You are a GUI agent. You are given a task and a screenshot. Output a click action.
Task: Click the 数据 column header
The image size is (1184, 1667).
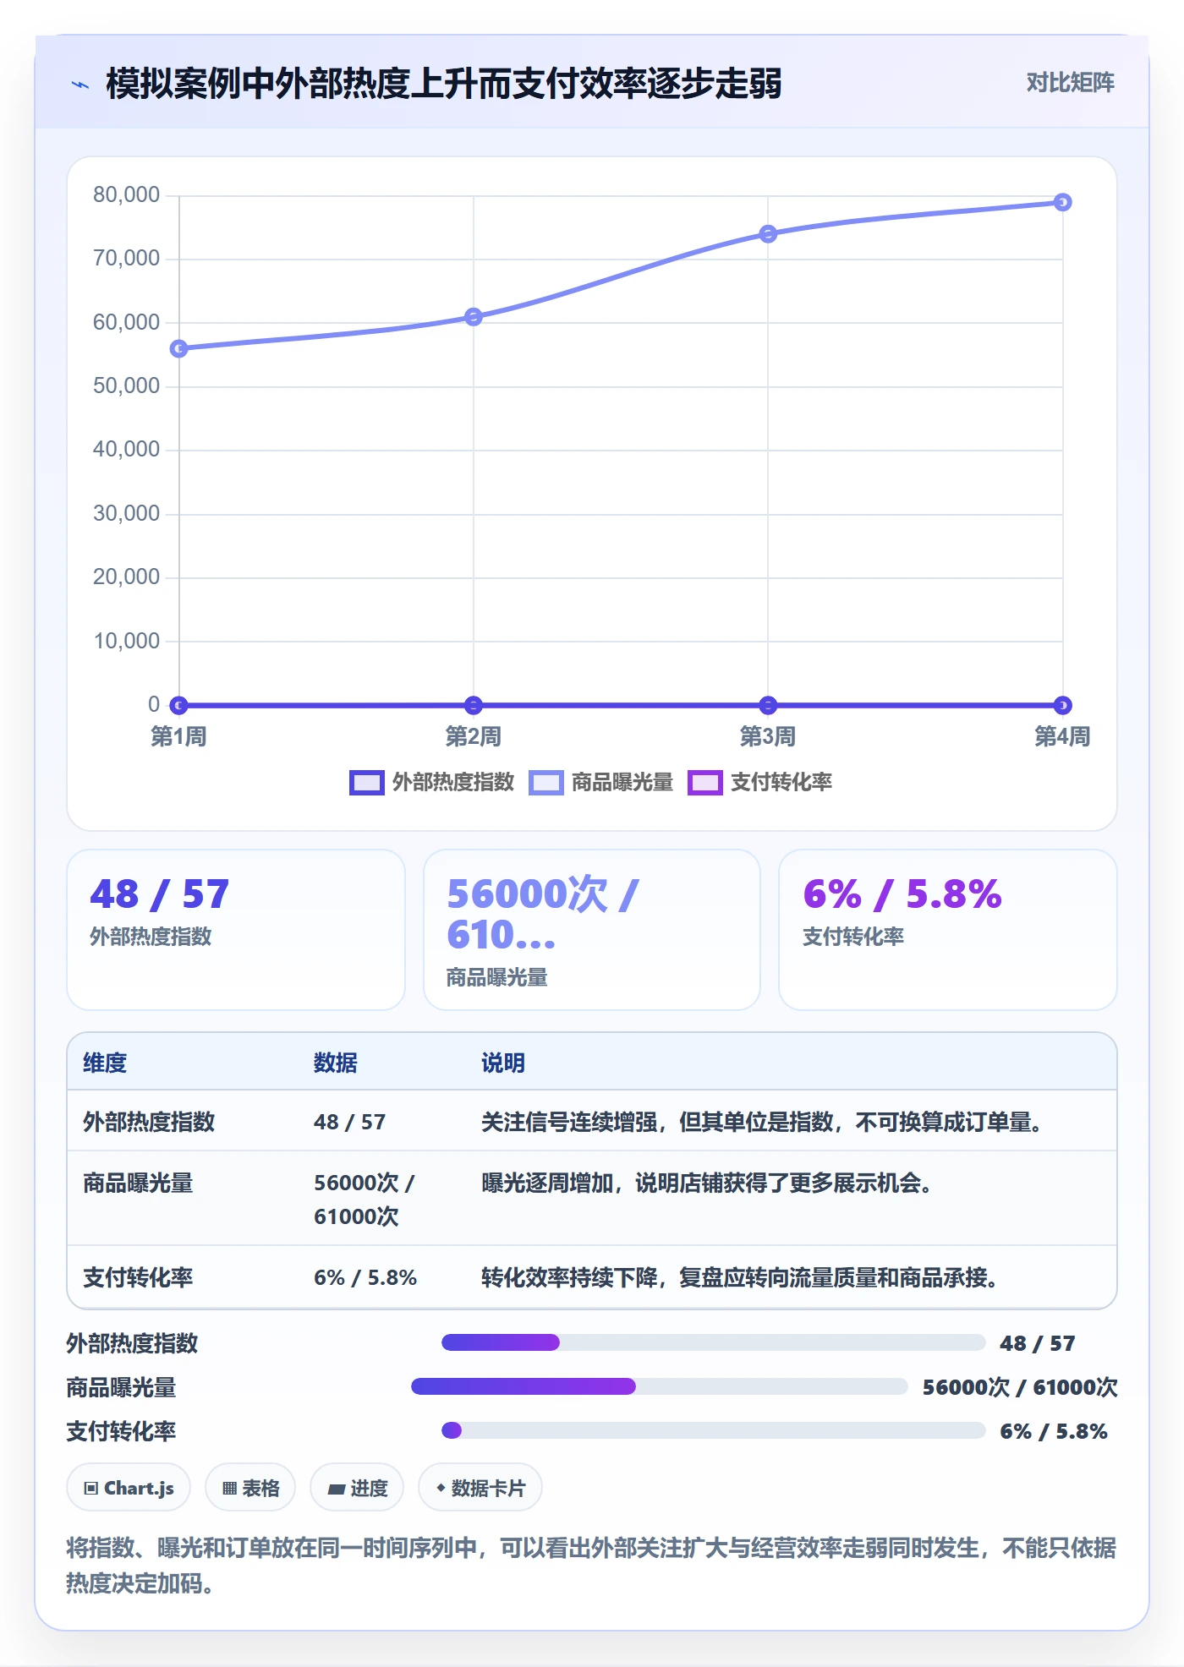(x=336, y=1063)
